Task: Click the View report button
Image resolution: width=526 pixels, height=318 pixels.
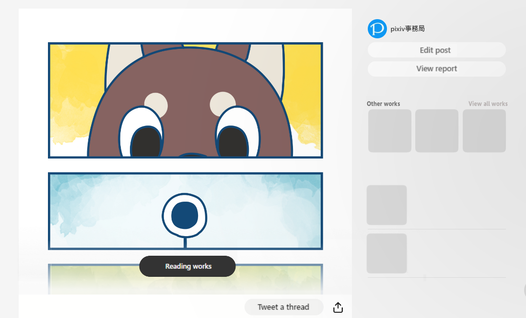Action: pos(436,68)
